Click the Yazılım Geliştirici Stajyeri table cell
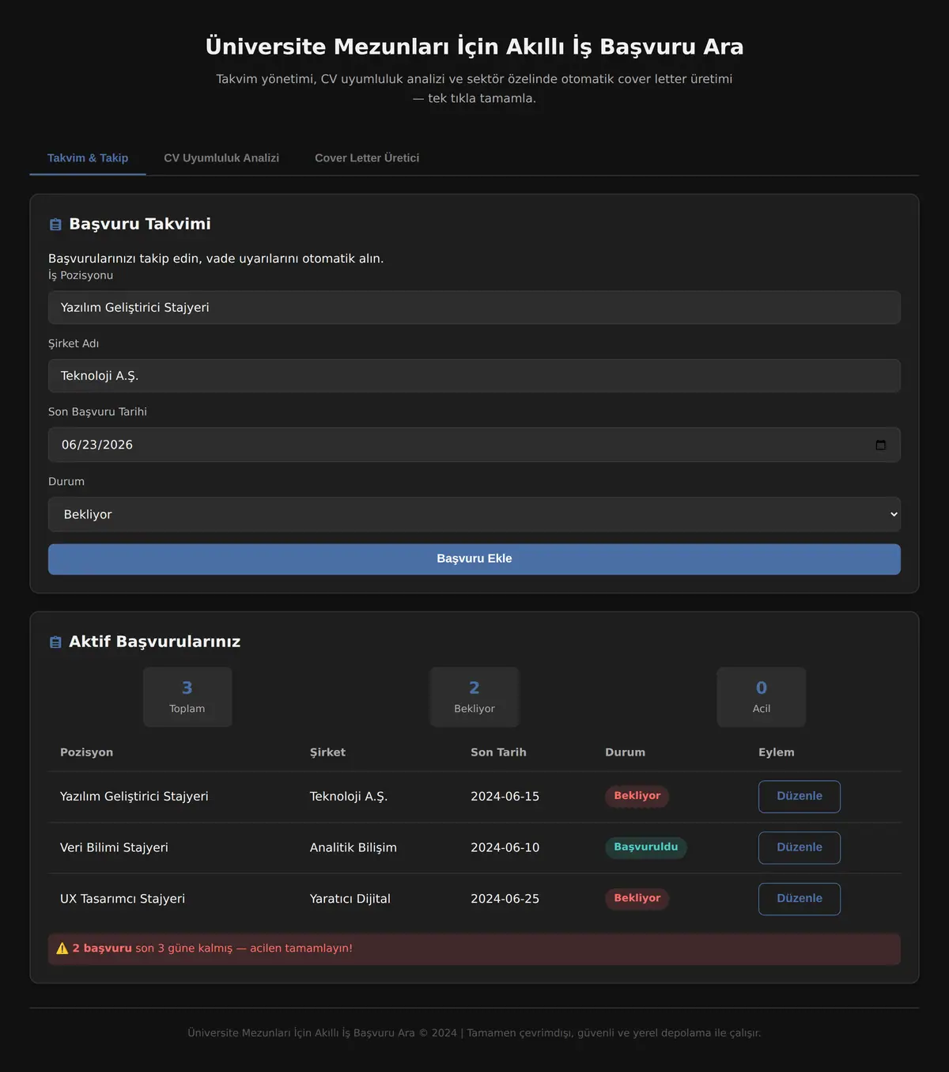 [134, 797]
